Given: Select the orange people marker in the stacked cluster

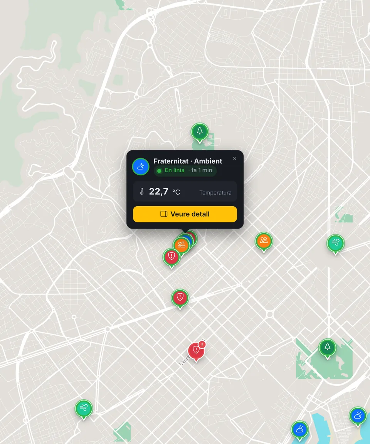Looking at the screenshot, I should pyautogui.click(x=181, y=245).
